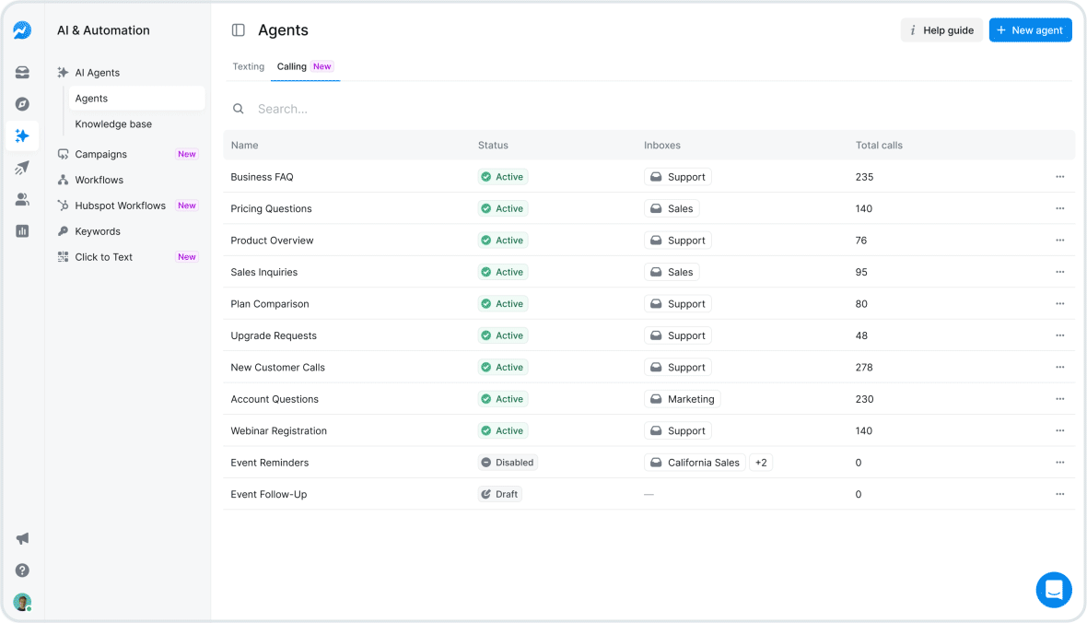Open the analytics bar chart icon
The height and width of the screenshot is (623, 1087).
tap(22, 230)
